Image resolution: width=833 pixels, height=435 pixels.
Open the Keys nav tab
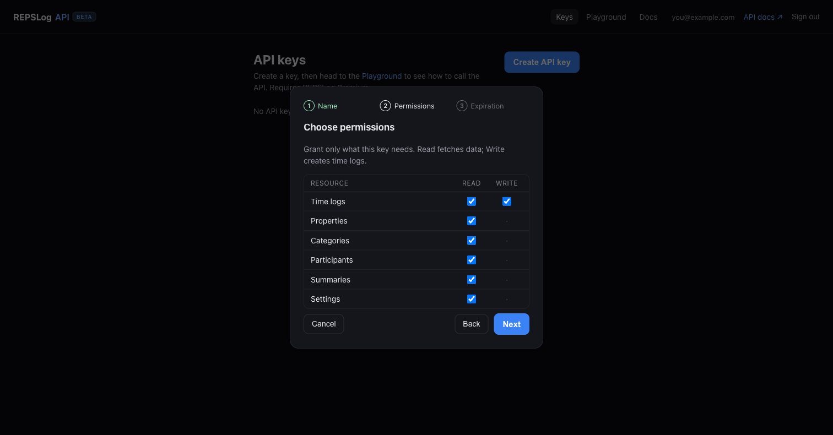point(564,17)
